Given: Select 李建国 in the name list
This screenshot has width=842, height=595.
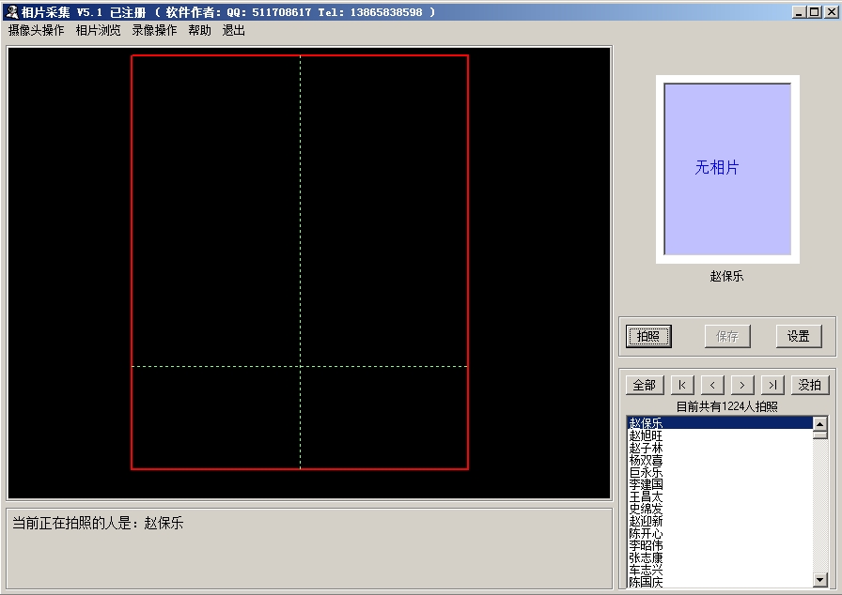Looking at the screenshot, I should [x=720, y=484].
